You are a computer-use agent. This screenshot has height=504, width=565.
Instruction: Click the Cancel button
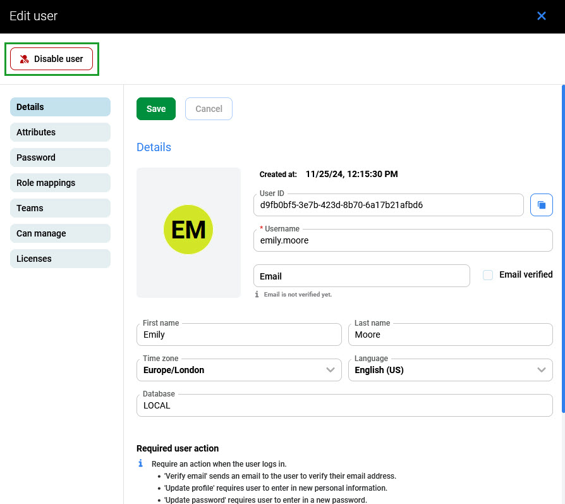tap(209, 109)
